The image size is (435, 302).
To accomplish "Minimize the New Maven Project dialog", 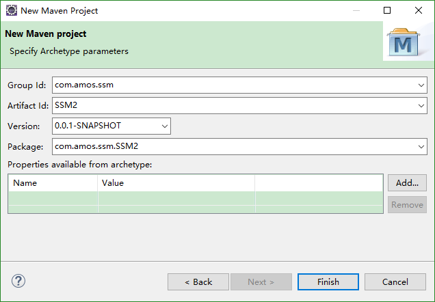I will coord(356,10).
